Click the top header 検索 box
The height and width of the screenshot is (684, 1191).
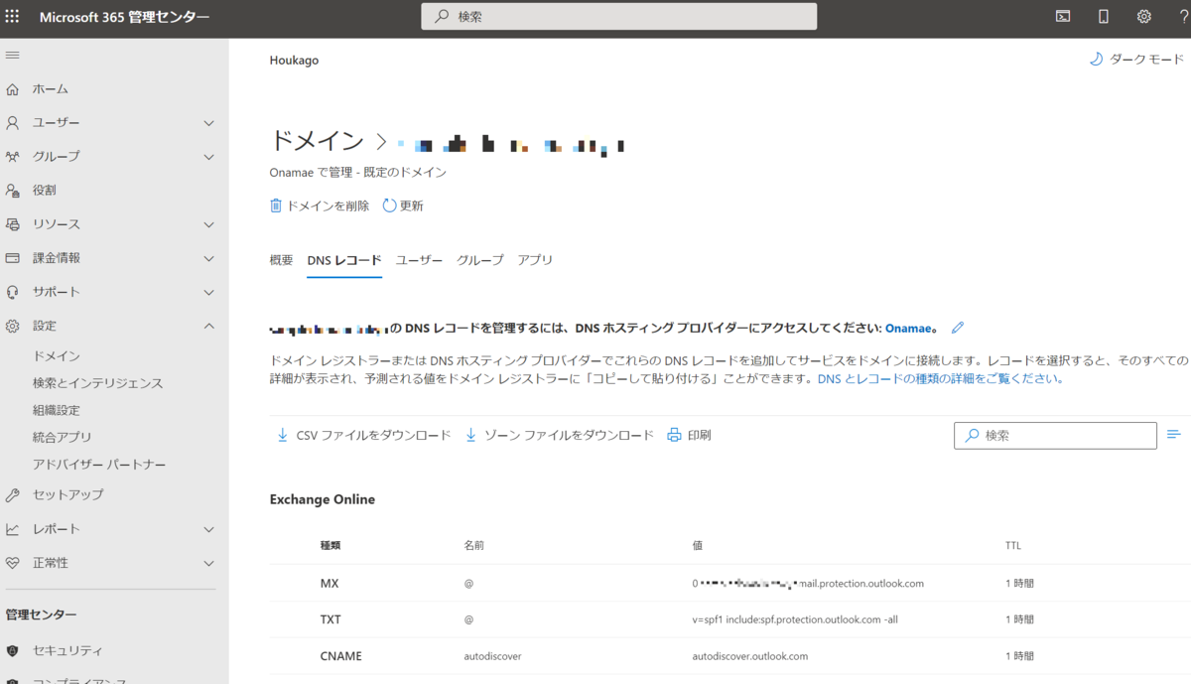click(619, 17)
